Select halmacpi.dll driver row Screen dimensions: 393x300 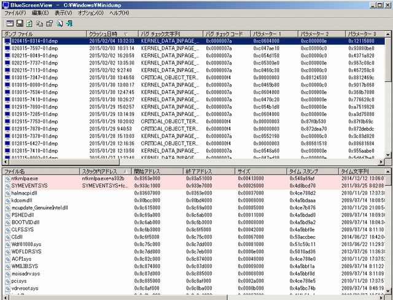click(194, 193)
